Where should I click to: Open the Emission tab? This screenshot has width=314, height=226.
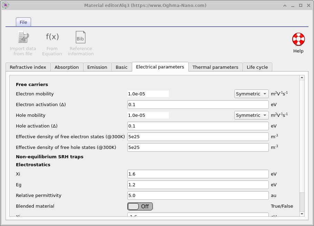tap(97, 67)
